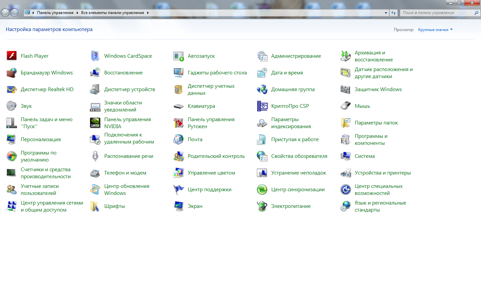Click the Электропитание battery icon
481x287 pixels.
coord(262,206)
